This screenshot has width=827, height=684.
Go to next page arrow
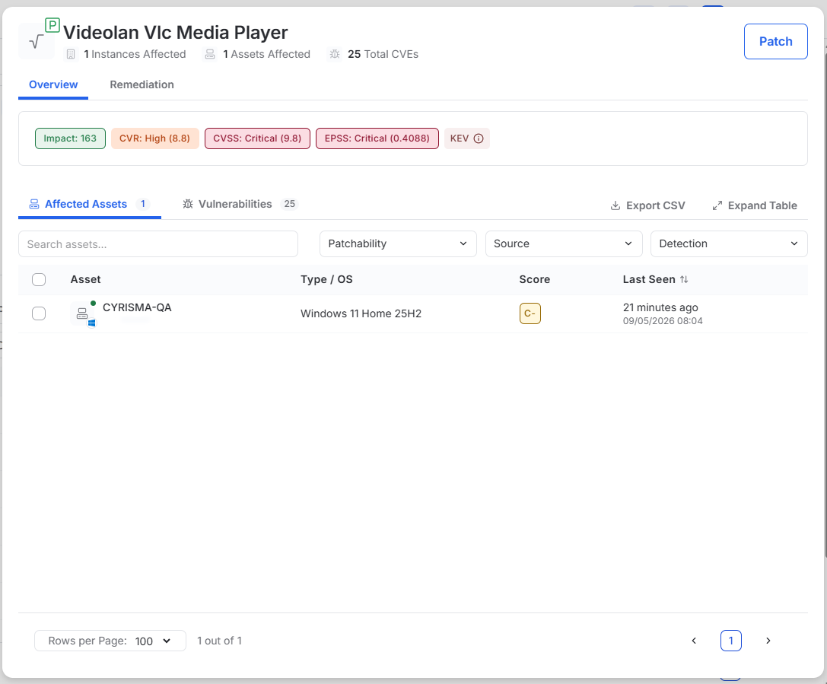[x=768, y=641]
